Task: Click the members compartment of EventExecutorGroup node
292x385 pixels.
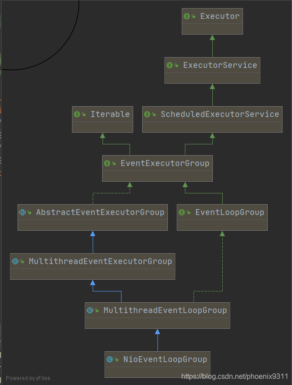Action: [x=157, y=176]
